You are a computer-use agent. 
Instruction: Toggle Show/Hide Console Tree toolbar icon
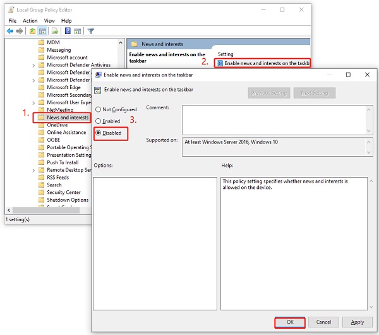coord(42,31)
